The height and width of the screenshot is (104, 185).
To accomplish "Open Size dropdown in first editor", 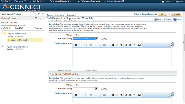I will (x=106, y=45).
